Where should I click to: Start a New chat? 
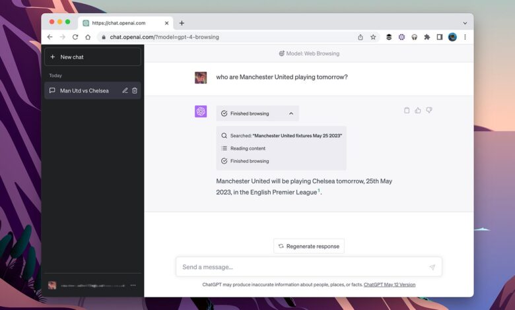(92, 57)
